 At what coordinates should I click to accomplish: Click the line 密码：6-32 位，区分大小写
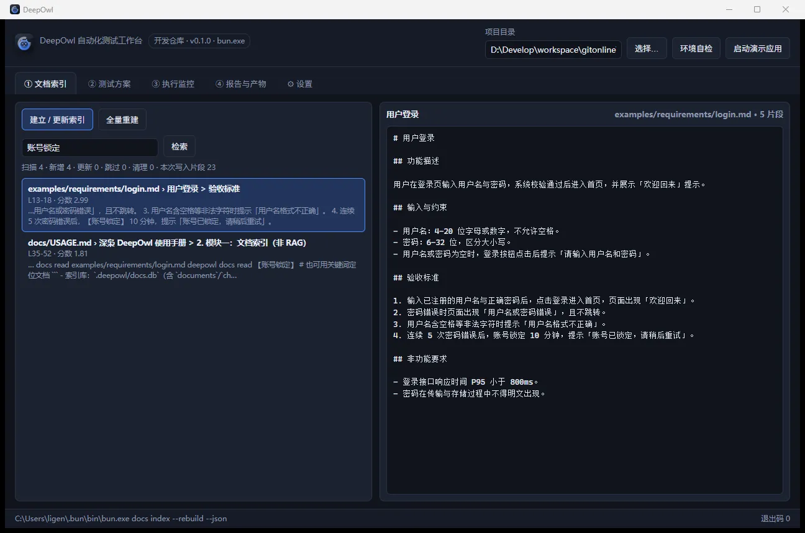click(453, 242)
